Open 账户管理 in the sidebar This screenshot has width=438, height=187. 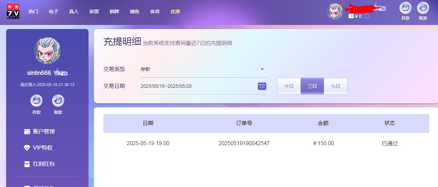(x=44, y=132)
